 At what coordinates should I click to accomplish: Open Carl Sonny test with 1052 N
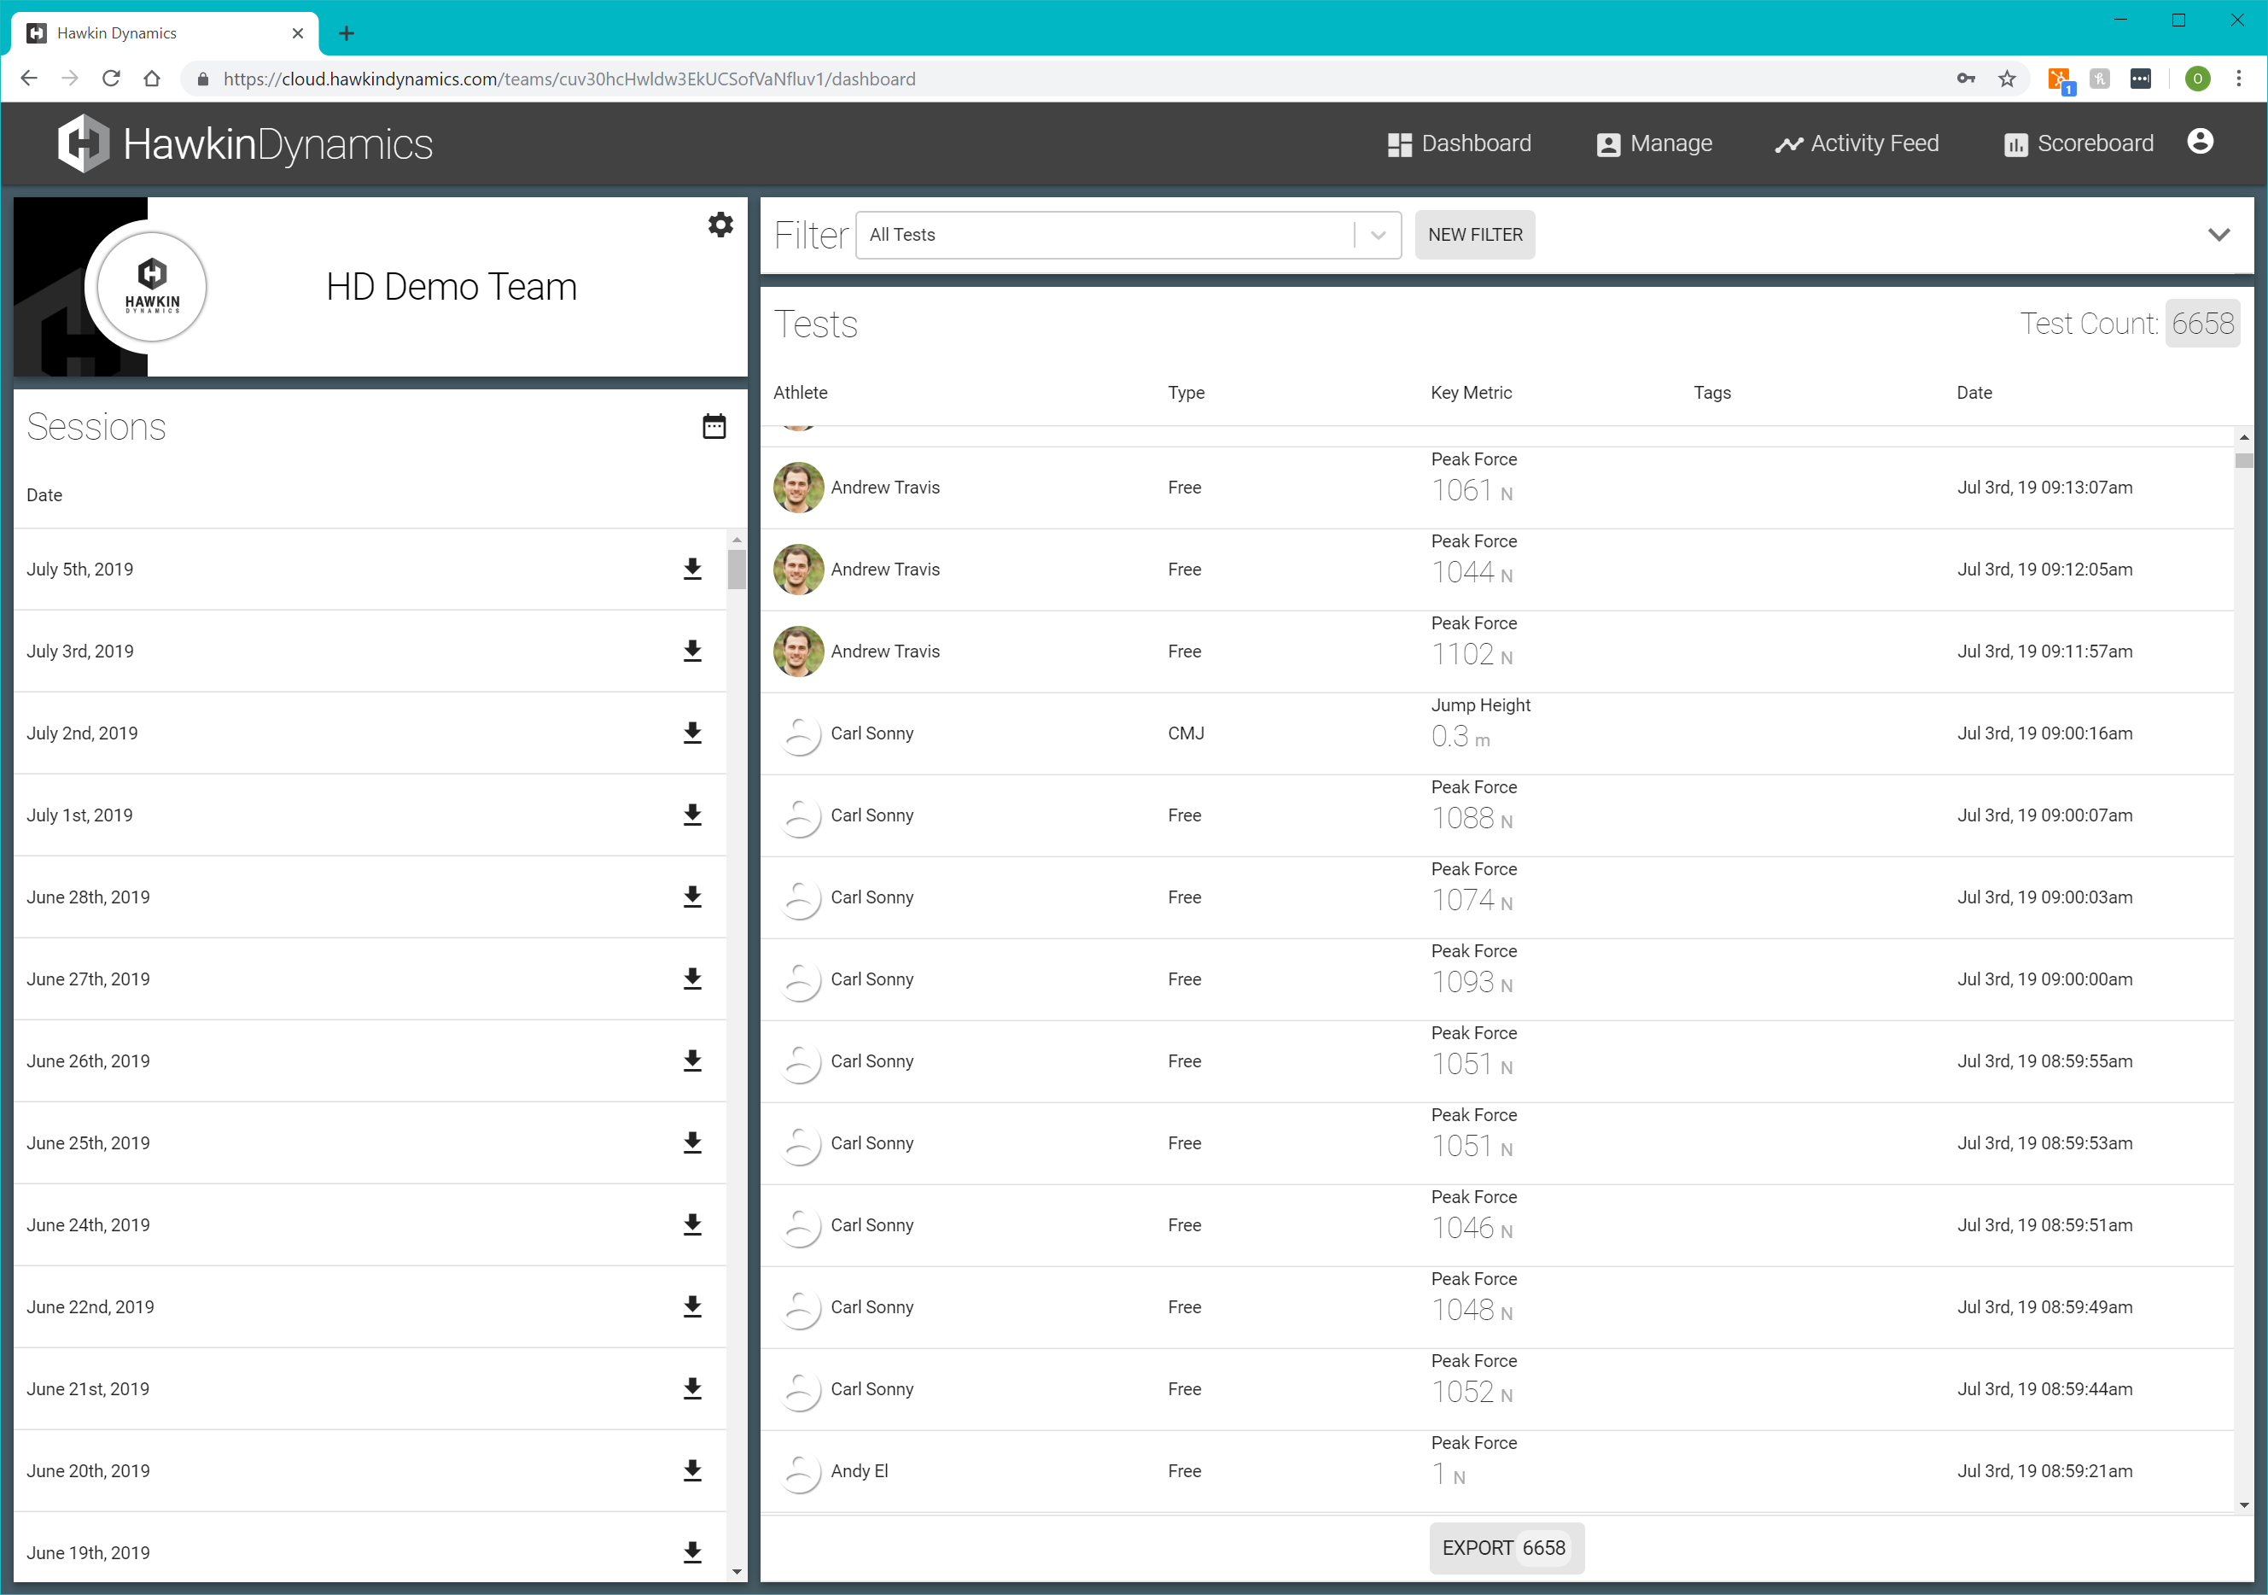click(x=1496, y=1389)
